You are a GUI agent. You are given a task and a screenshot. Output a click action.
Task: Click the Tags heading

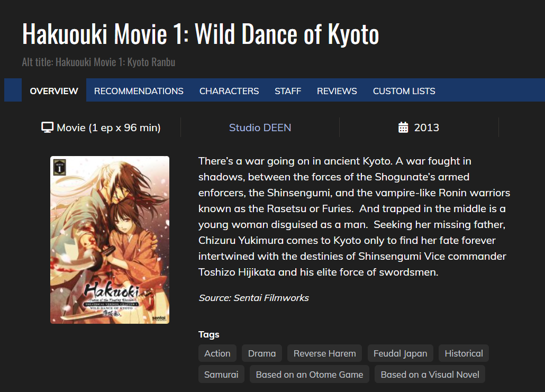click(209, 334)
